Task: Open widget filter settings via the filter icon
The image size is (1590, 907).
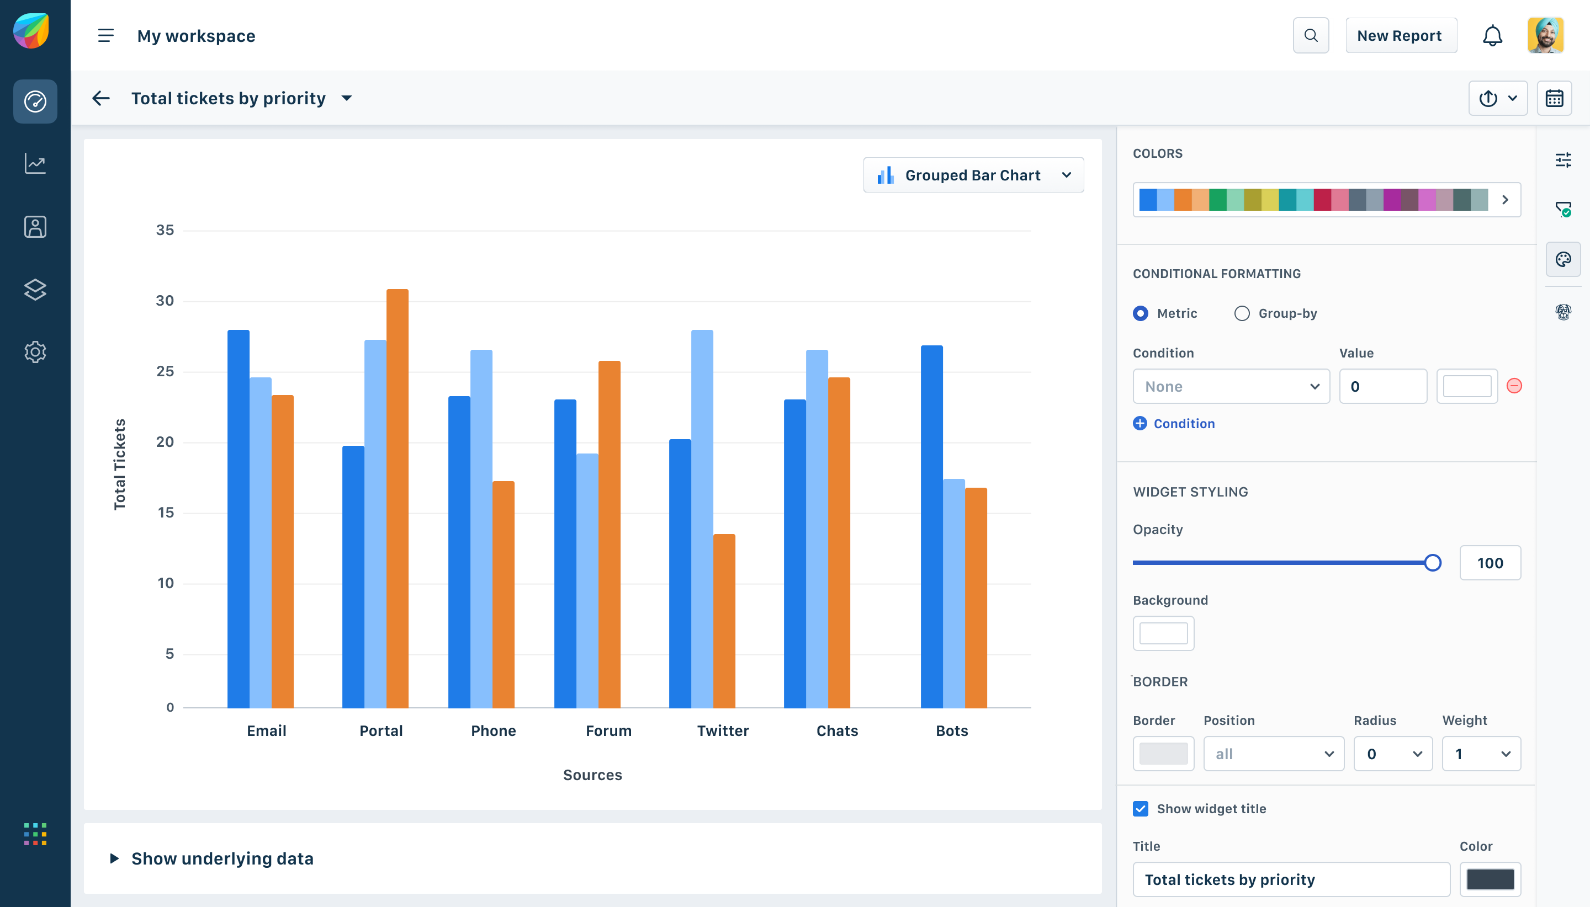Action: pos(1565,208)
